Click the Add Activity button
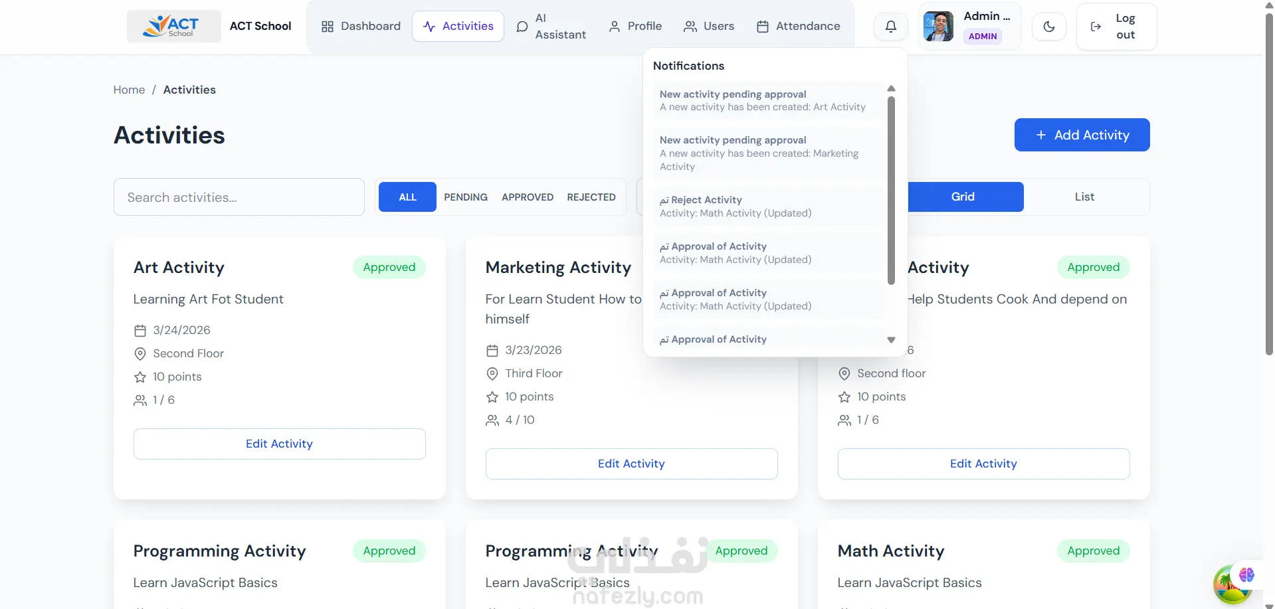This screenshot has height=609, width=1275. point(1082,135)
